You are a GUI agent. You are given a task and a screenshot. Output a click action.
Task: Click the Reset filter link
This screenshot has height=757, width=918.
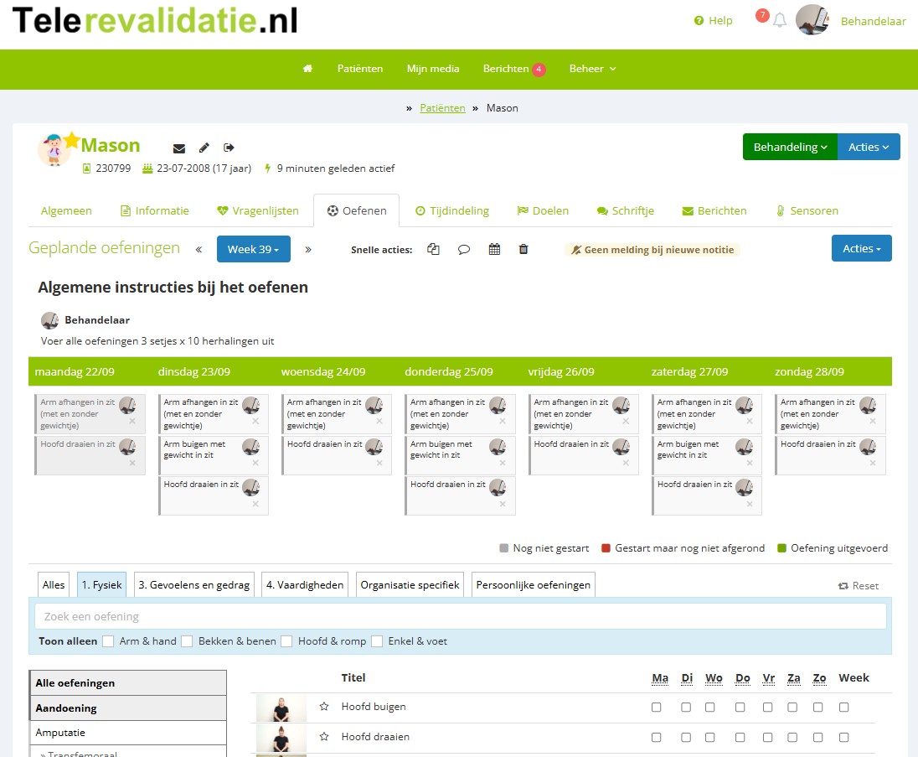859,586
